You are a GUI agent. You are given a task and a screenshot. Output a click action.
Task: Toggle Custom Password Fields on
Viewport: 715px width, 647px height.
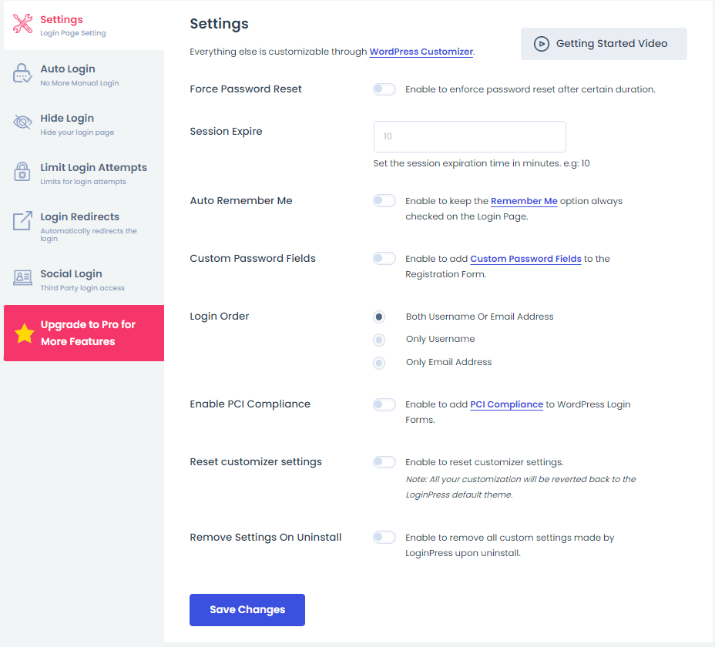[x=384, y=259]
